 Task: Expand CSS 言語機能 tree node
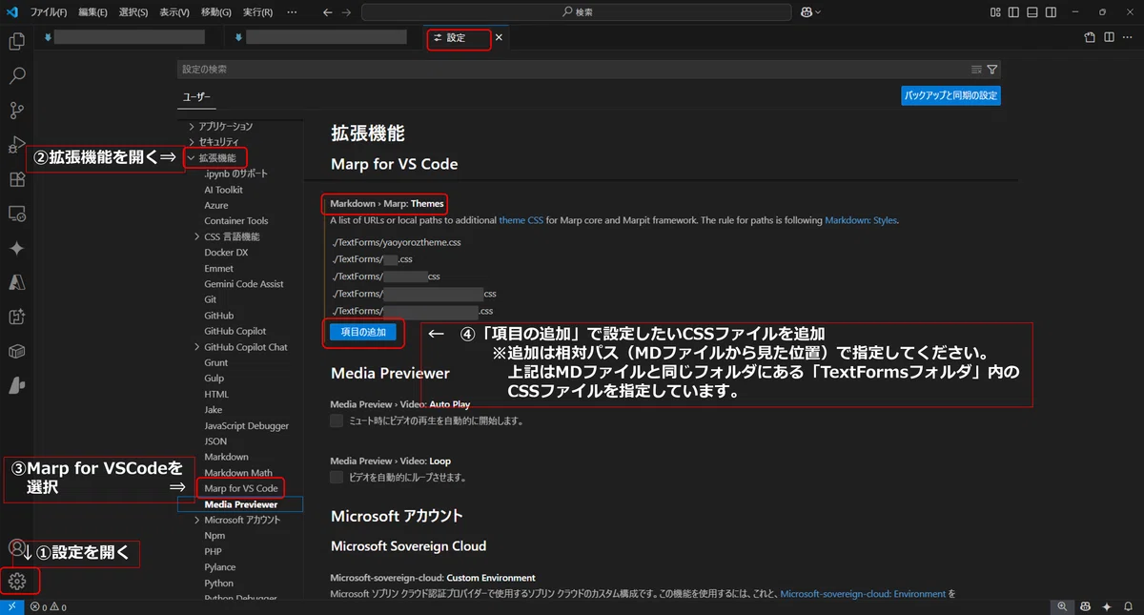click(197, 236)
